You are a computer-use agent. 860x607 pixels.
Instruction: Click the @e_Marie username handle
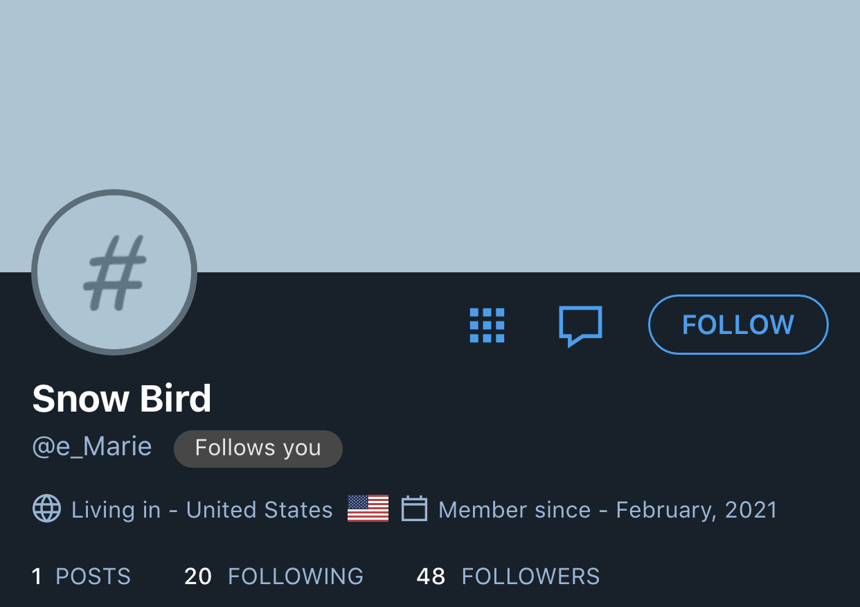[x=92, y=446]
